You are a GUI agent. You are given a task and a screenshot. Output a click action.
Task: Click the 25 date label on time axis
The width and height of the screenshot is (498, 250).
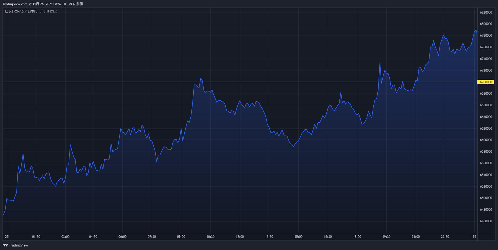click(7, 237)
